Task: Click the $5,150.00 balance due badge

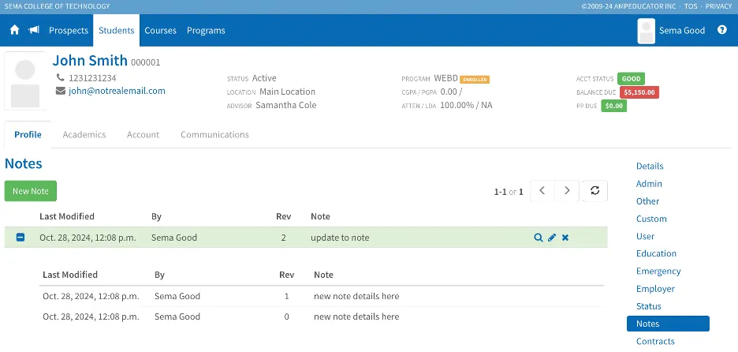Action: (x=639, y=92)
